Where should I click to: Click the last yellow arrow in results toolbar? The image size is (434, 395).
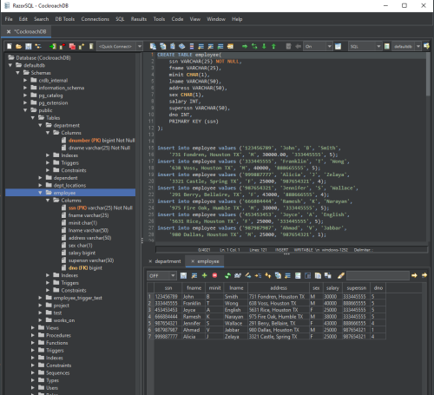(x=424, y=275)
